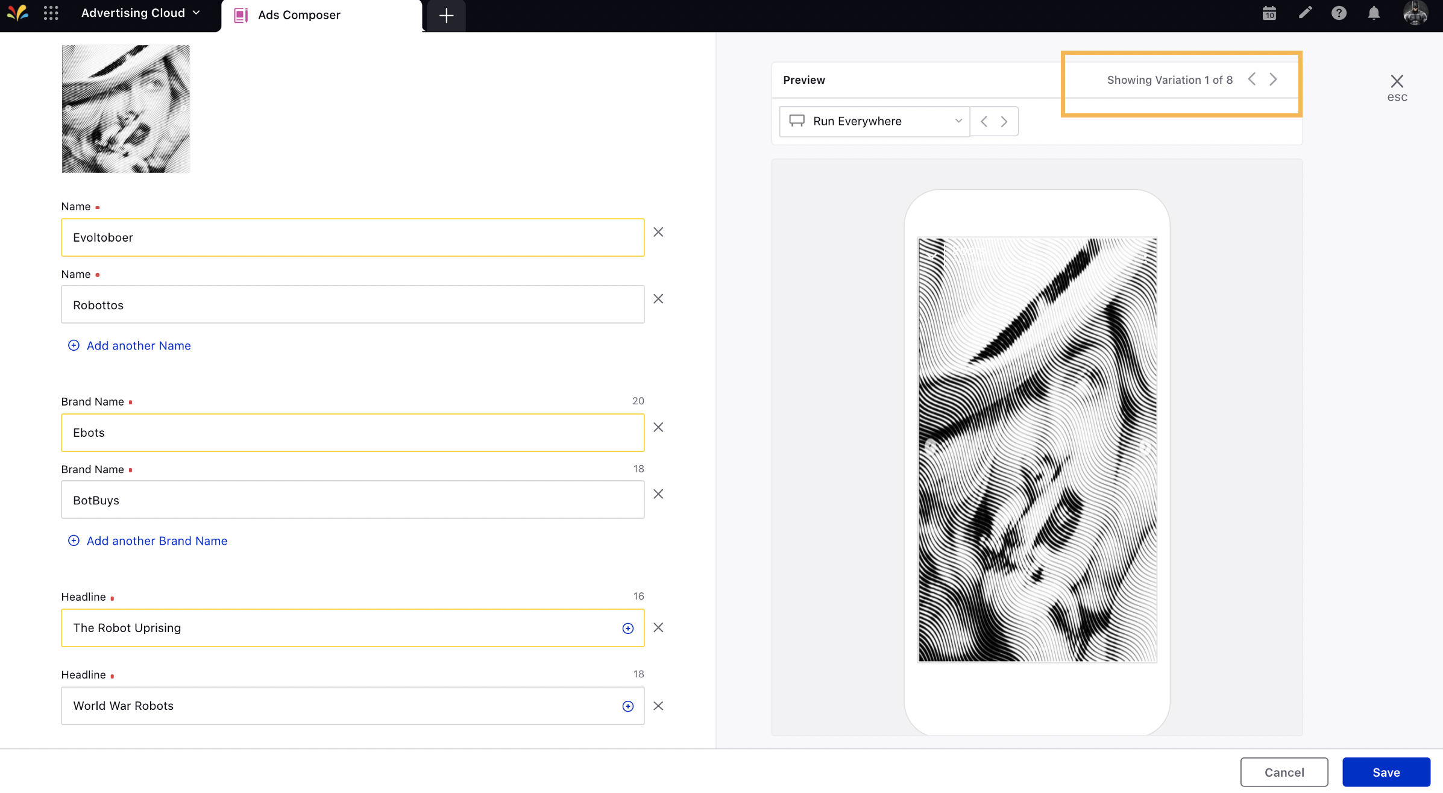
Task: Click the add plus icon next to headline field
Action: 629,627
